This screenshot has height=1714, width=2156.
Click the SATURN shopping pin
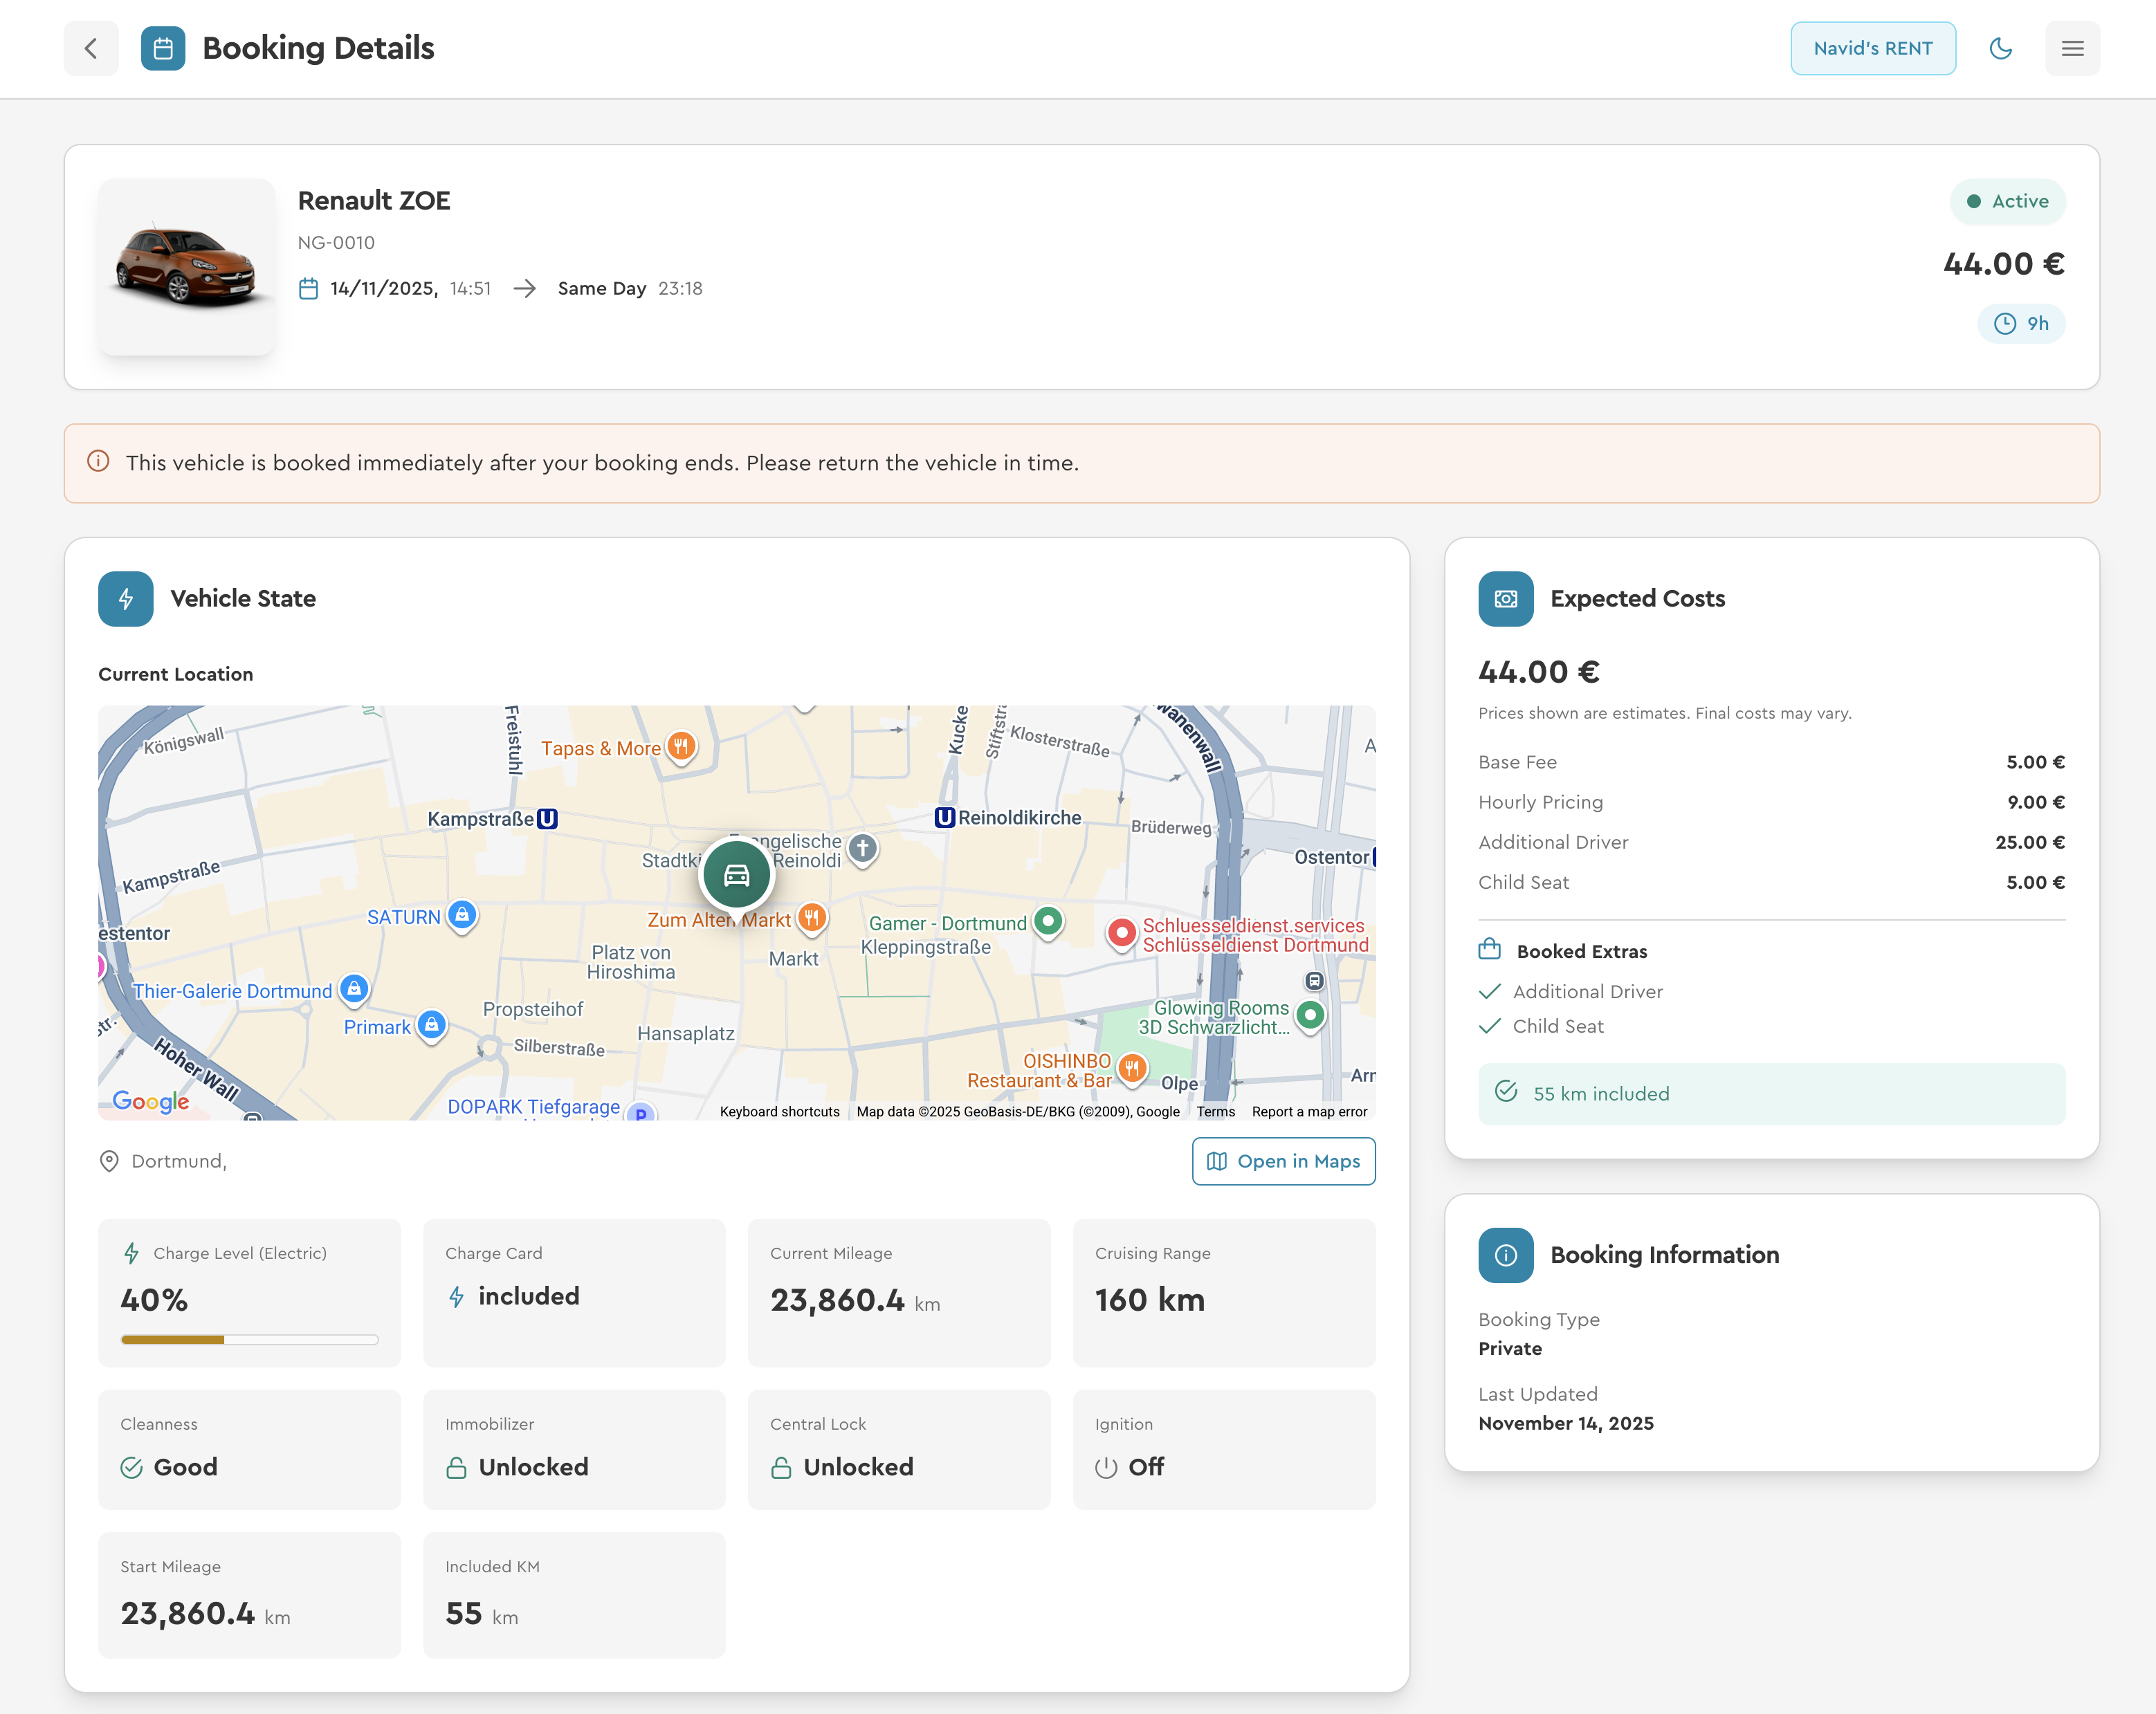click(462, 914)
